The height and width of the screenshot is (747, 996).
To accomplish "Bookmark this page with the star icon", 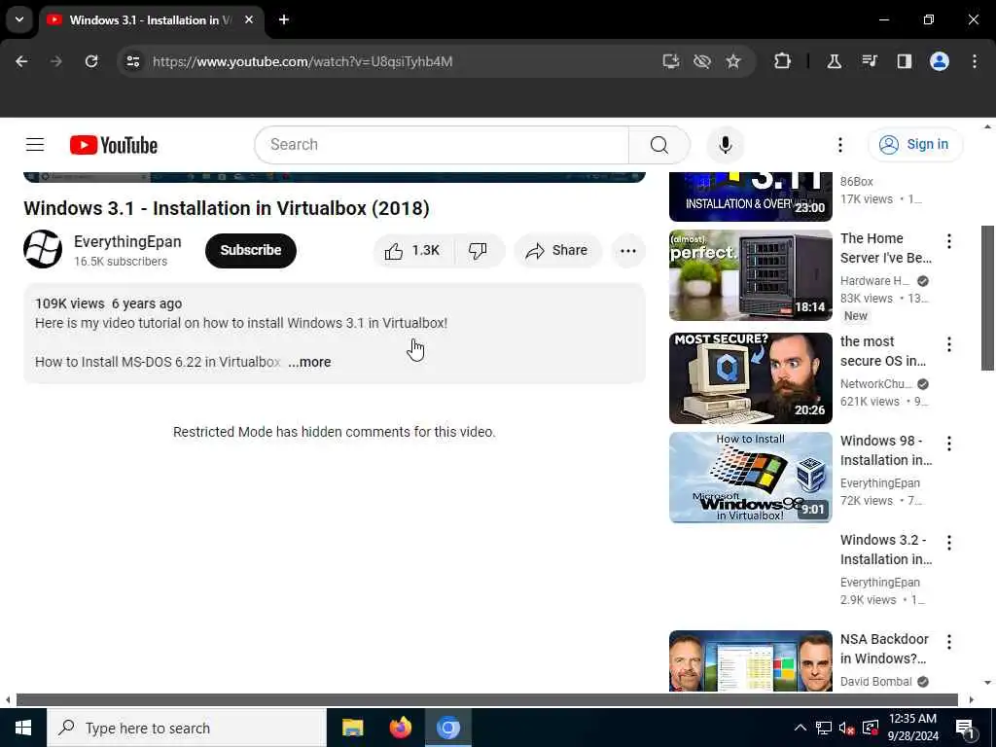I will tap(733, 61).
